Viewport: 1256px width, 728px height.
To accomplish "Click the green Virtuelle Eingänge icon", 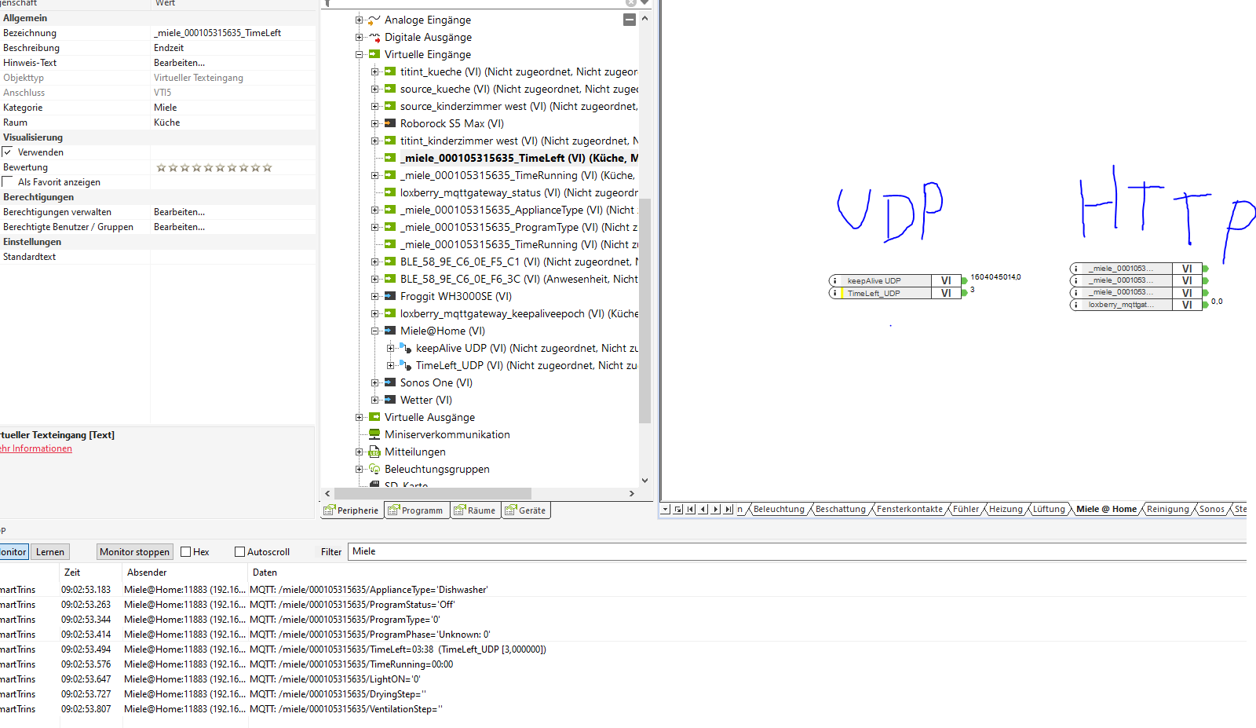I will coord(374,54).
